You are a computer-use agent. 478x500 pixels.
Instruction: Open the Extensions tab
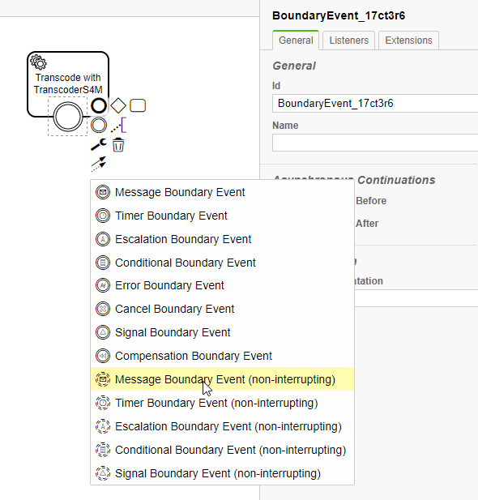(x=408, y=41)
